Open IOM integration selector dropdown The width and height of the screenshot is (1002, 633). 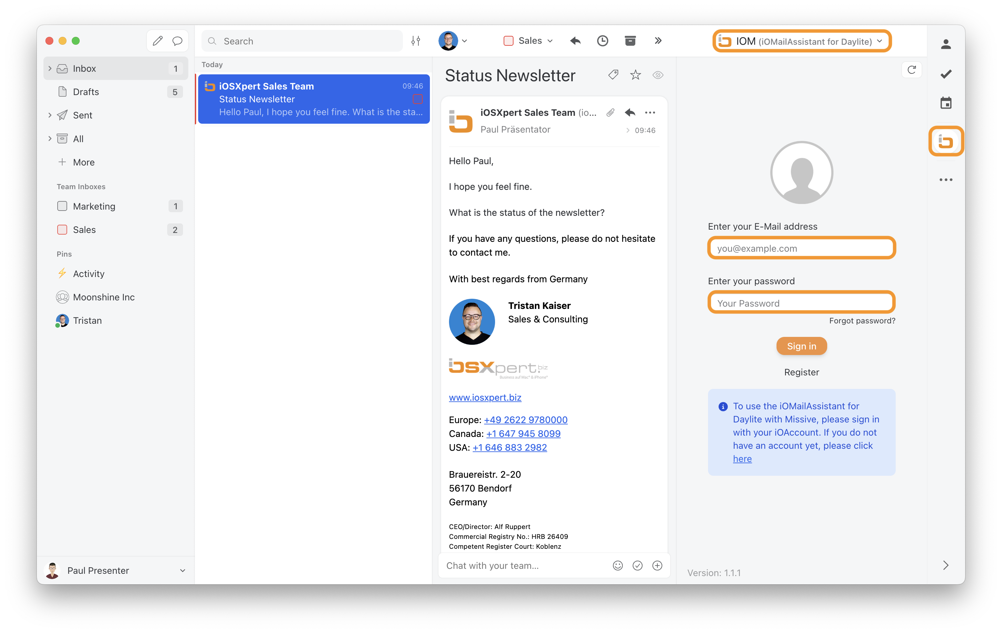802,41
